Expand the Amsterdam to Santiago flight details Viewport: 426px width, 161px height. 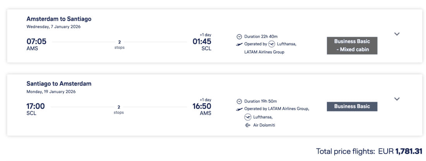click(397, 34)
